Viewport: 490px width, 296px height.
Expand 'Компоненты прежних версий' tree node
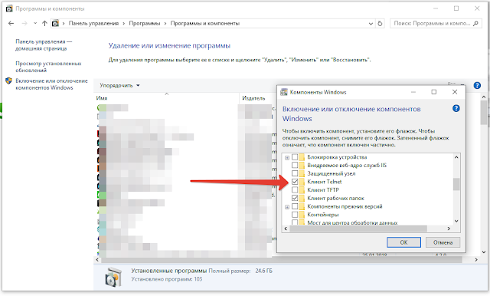point(287,207)
